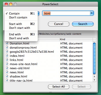This screenshot has width=101, height=95.
Task: Click the scrollbar up arrow
Action: pos(94,77)
